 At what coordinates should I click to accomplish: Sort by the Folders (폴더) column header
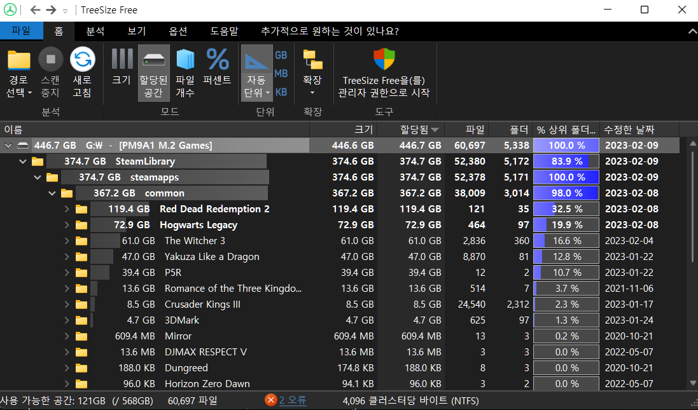pos(510,130)
